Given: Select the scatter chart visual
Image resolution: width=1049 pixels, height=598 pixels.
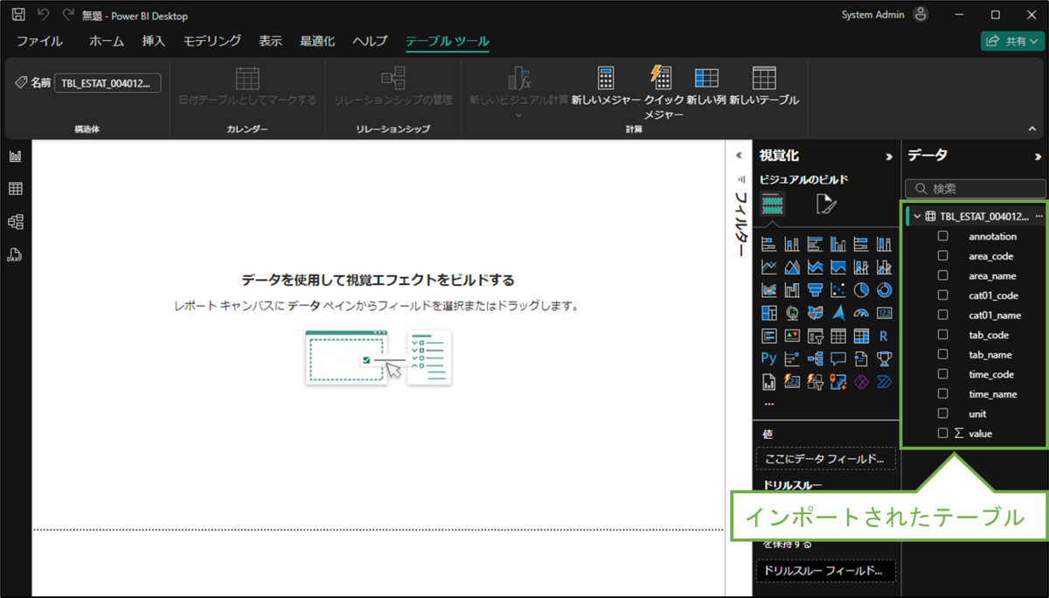Looking at the screenshot, I should 838,289.
